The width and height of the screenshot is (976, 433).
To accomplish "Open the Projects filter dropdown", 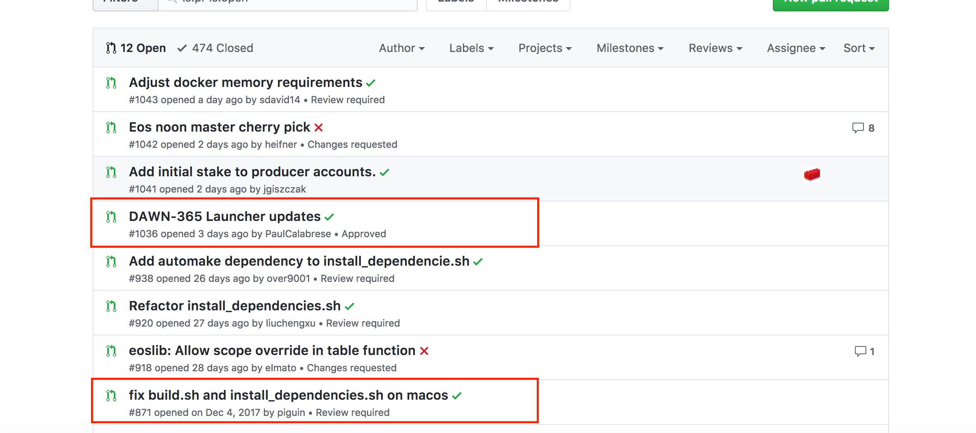I will click(545, 48).
